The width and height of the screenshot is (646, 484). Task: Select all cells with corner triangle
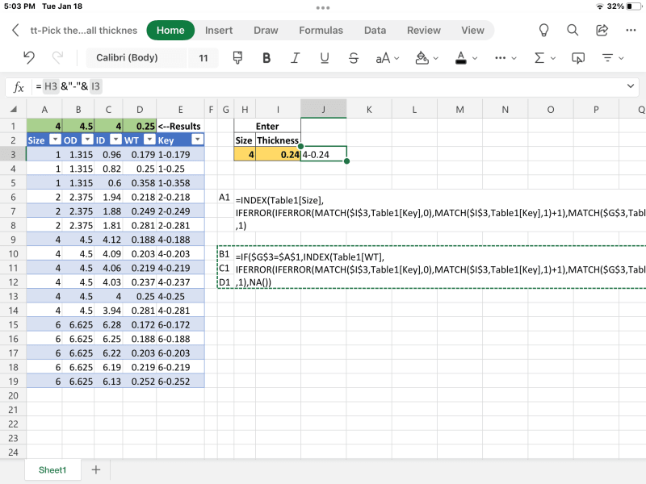[13, 110]
